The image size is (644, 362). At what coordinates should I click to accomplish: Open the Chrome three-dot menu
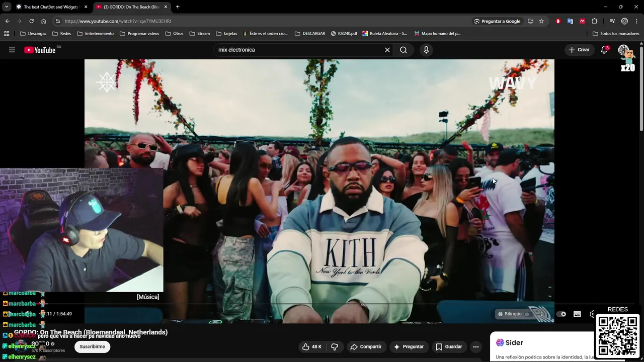[637, 21]
